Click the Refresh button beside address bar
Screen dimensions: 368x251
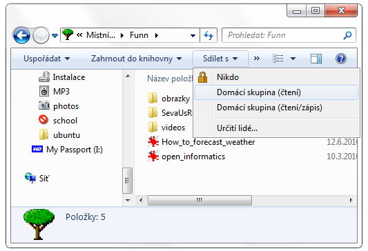[x=209, y=35]
